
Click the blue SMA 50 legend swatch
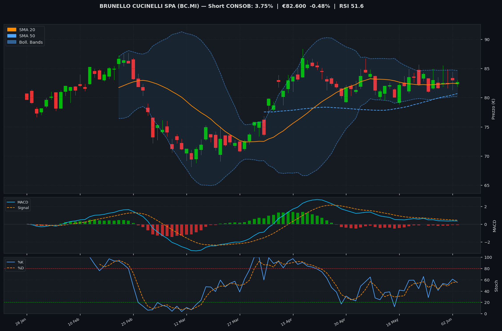pos(12,36)
